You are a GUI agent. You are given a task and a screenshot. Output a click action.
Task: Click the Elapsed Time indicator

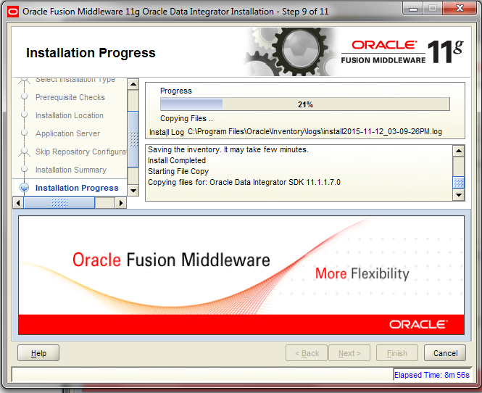click(431, 375)
